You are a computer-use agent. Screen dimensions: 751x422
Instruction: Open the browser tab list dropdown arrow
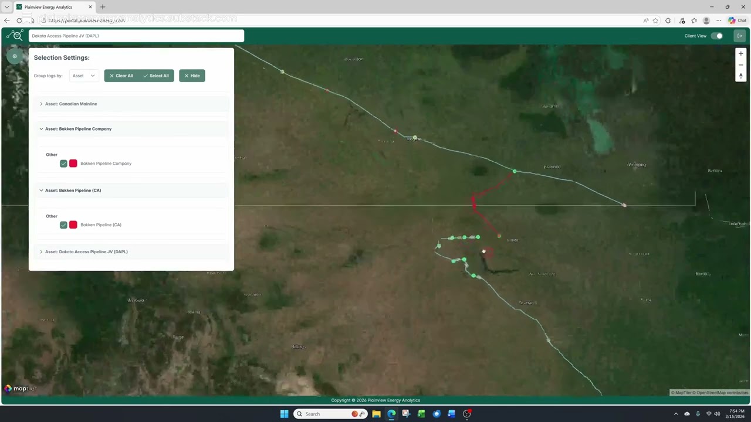pos(6,7)
